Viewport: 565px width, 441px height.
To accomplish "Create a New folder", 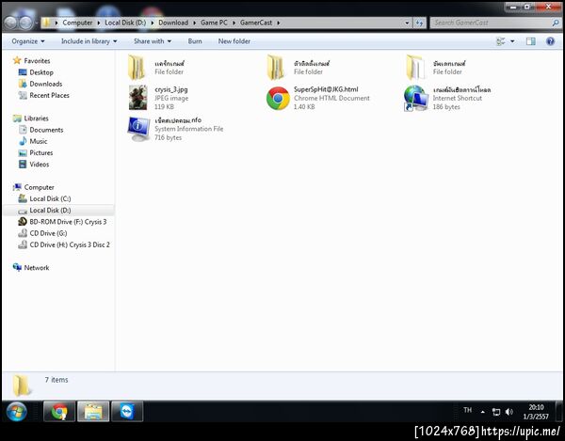I will click(x=234, y=41).
